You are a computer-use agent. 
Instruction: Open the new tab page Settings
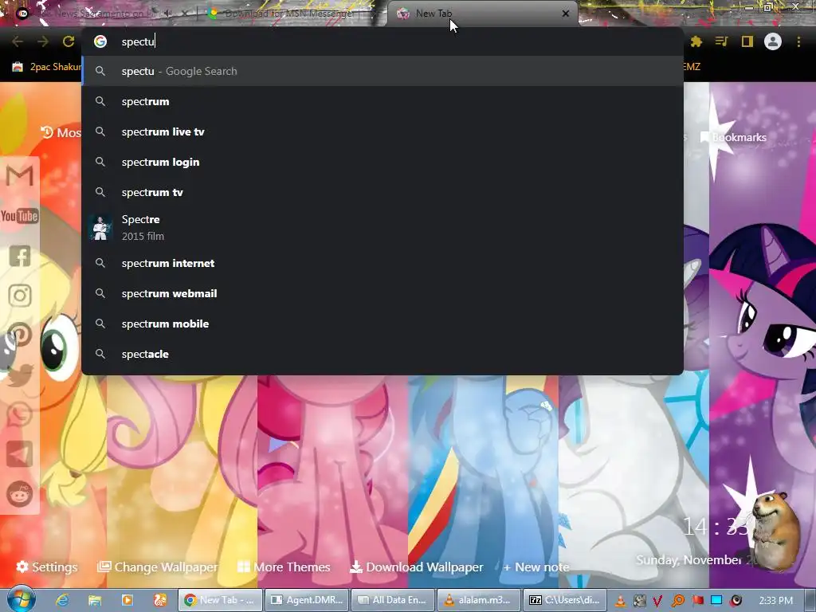point(47,567)
